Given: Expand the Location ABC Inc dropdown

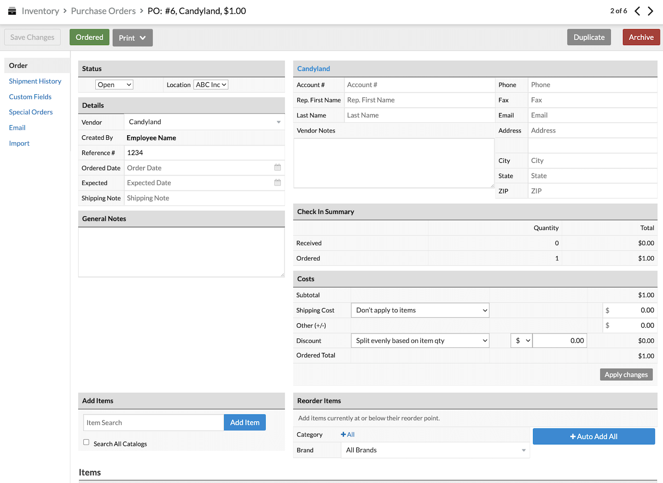Looking at the screenshot, I should pos(211,85).
